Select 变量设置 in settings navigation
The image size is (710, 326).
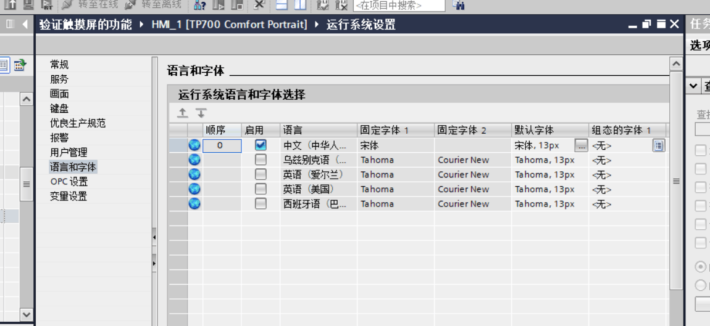point(69,196)
